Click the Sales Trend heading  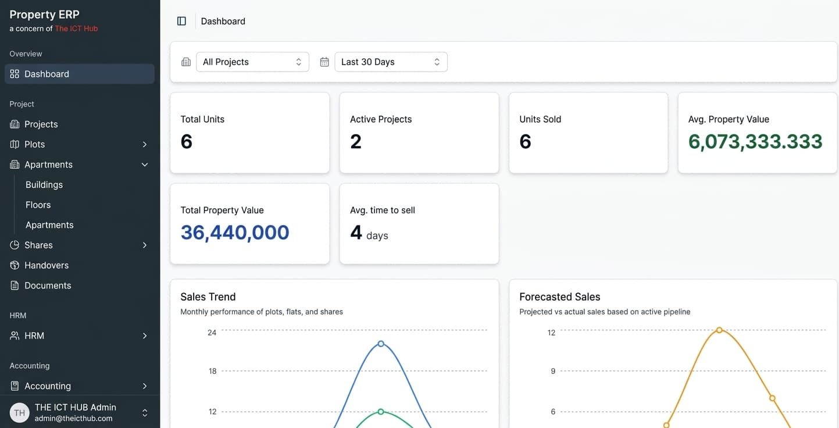[208, 297]
